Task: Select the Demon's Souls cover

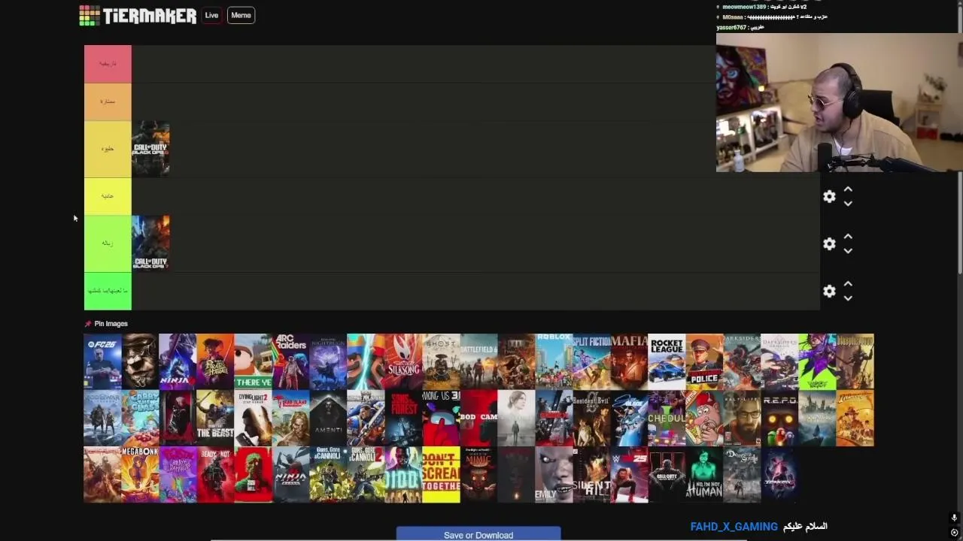Action: pos(742,474)
